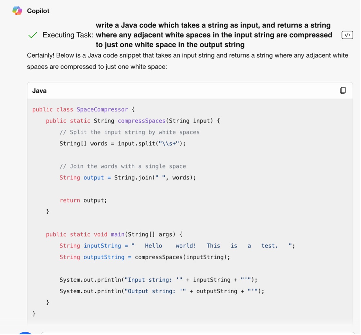
Task: Click the 'public static void main' line
Action: click(114, 235)
